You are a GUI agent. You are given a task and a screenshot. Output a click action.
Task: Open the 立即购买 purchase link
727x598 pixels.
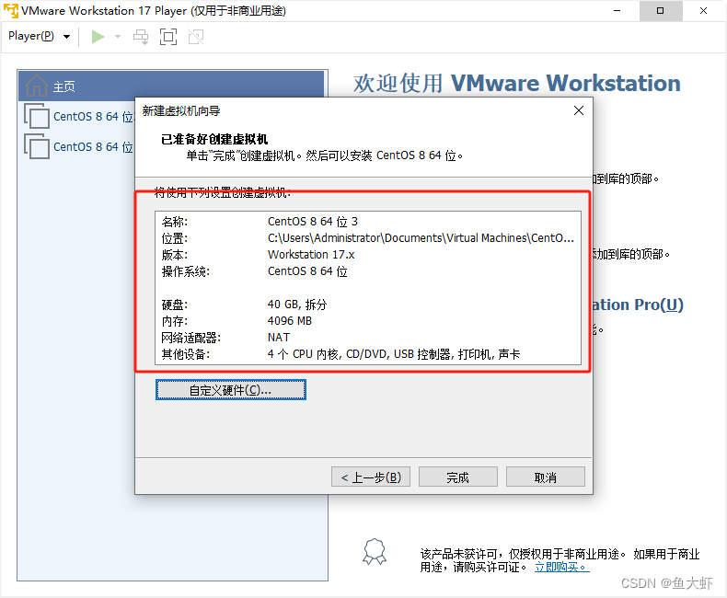pyautogui.click(x=561, y=567)
